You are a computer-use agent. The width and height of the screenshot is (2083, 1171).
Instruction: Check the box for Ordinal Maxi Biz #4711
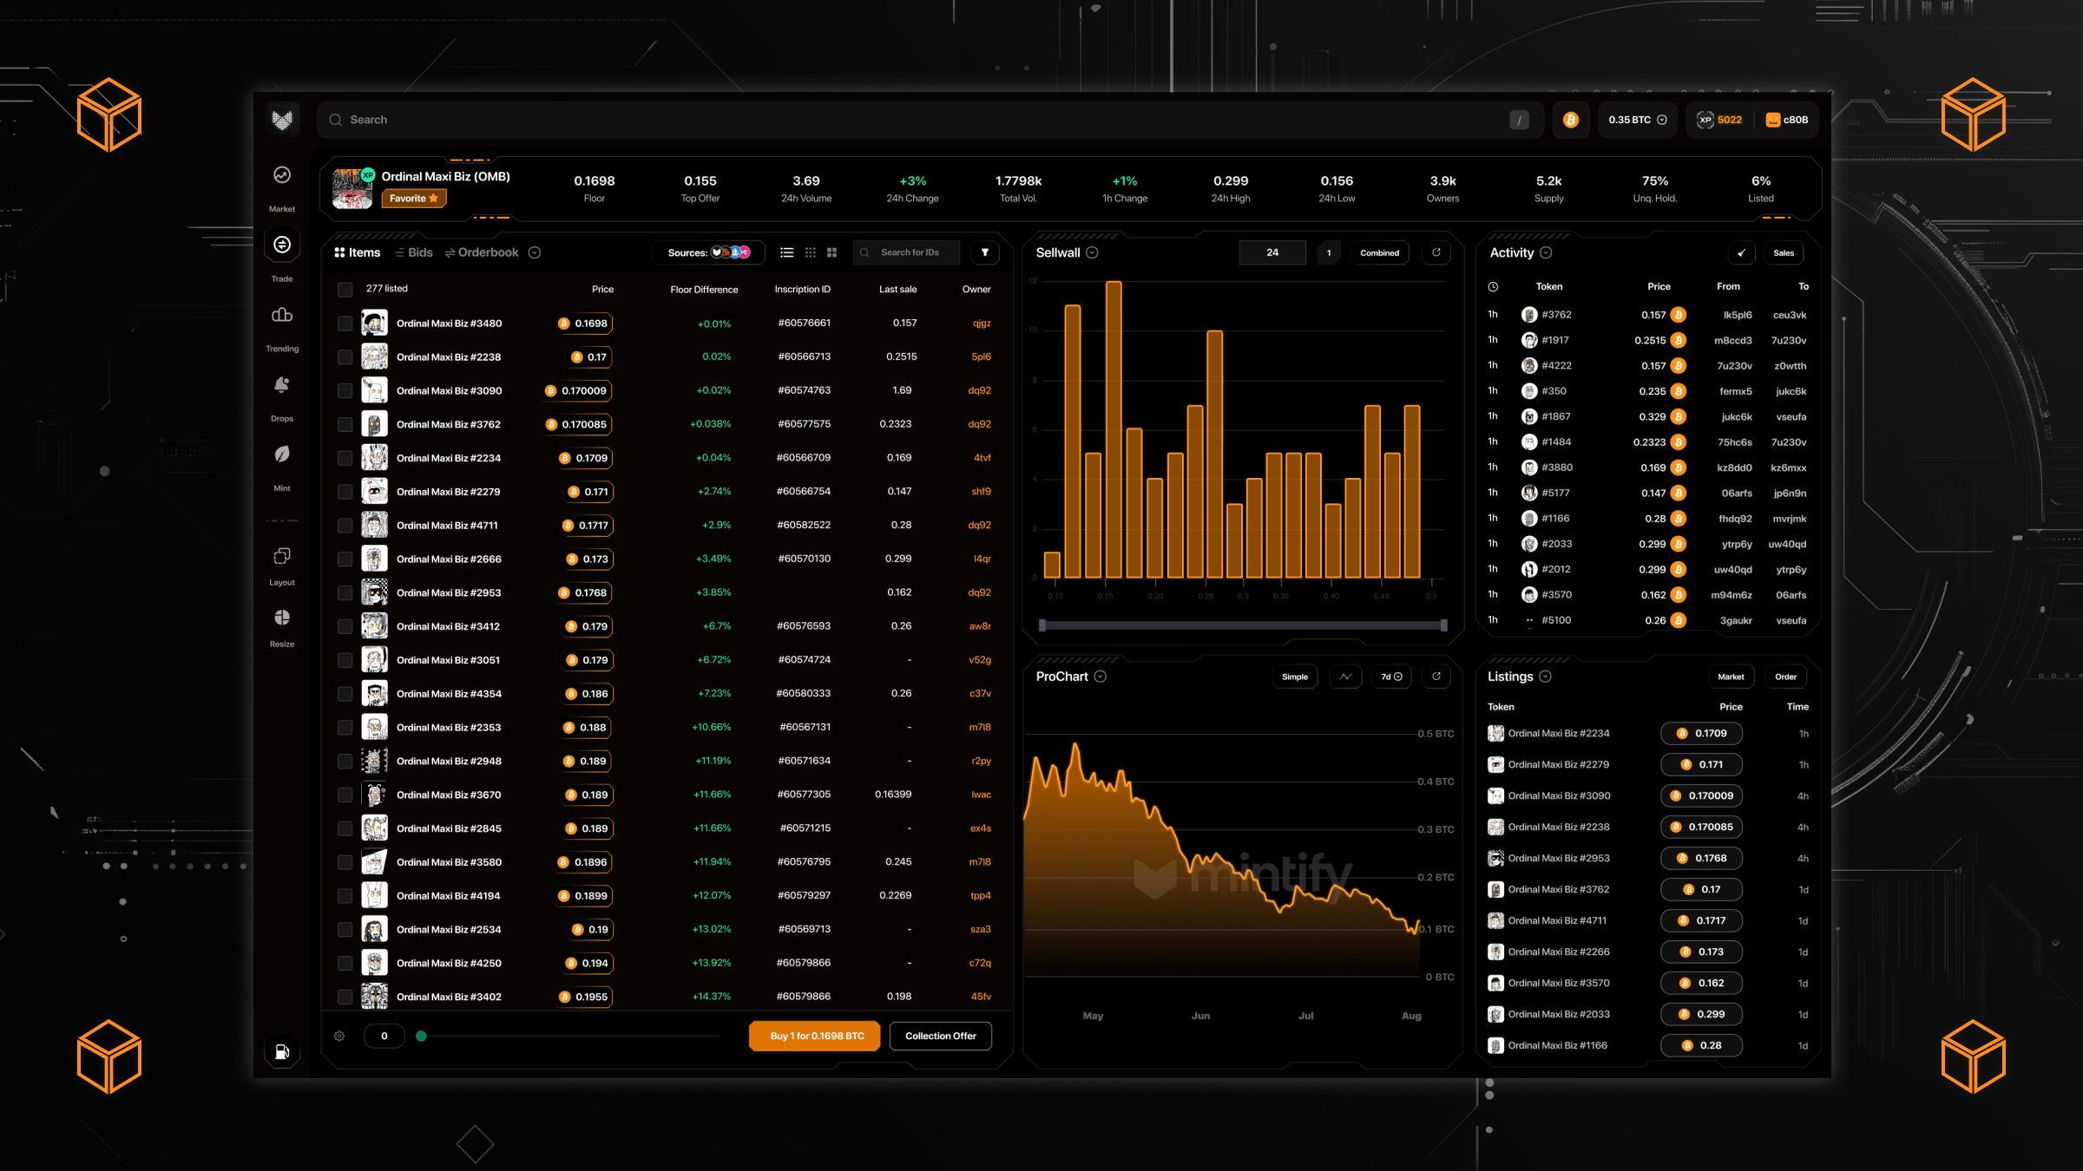[x=345, y=526]
